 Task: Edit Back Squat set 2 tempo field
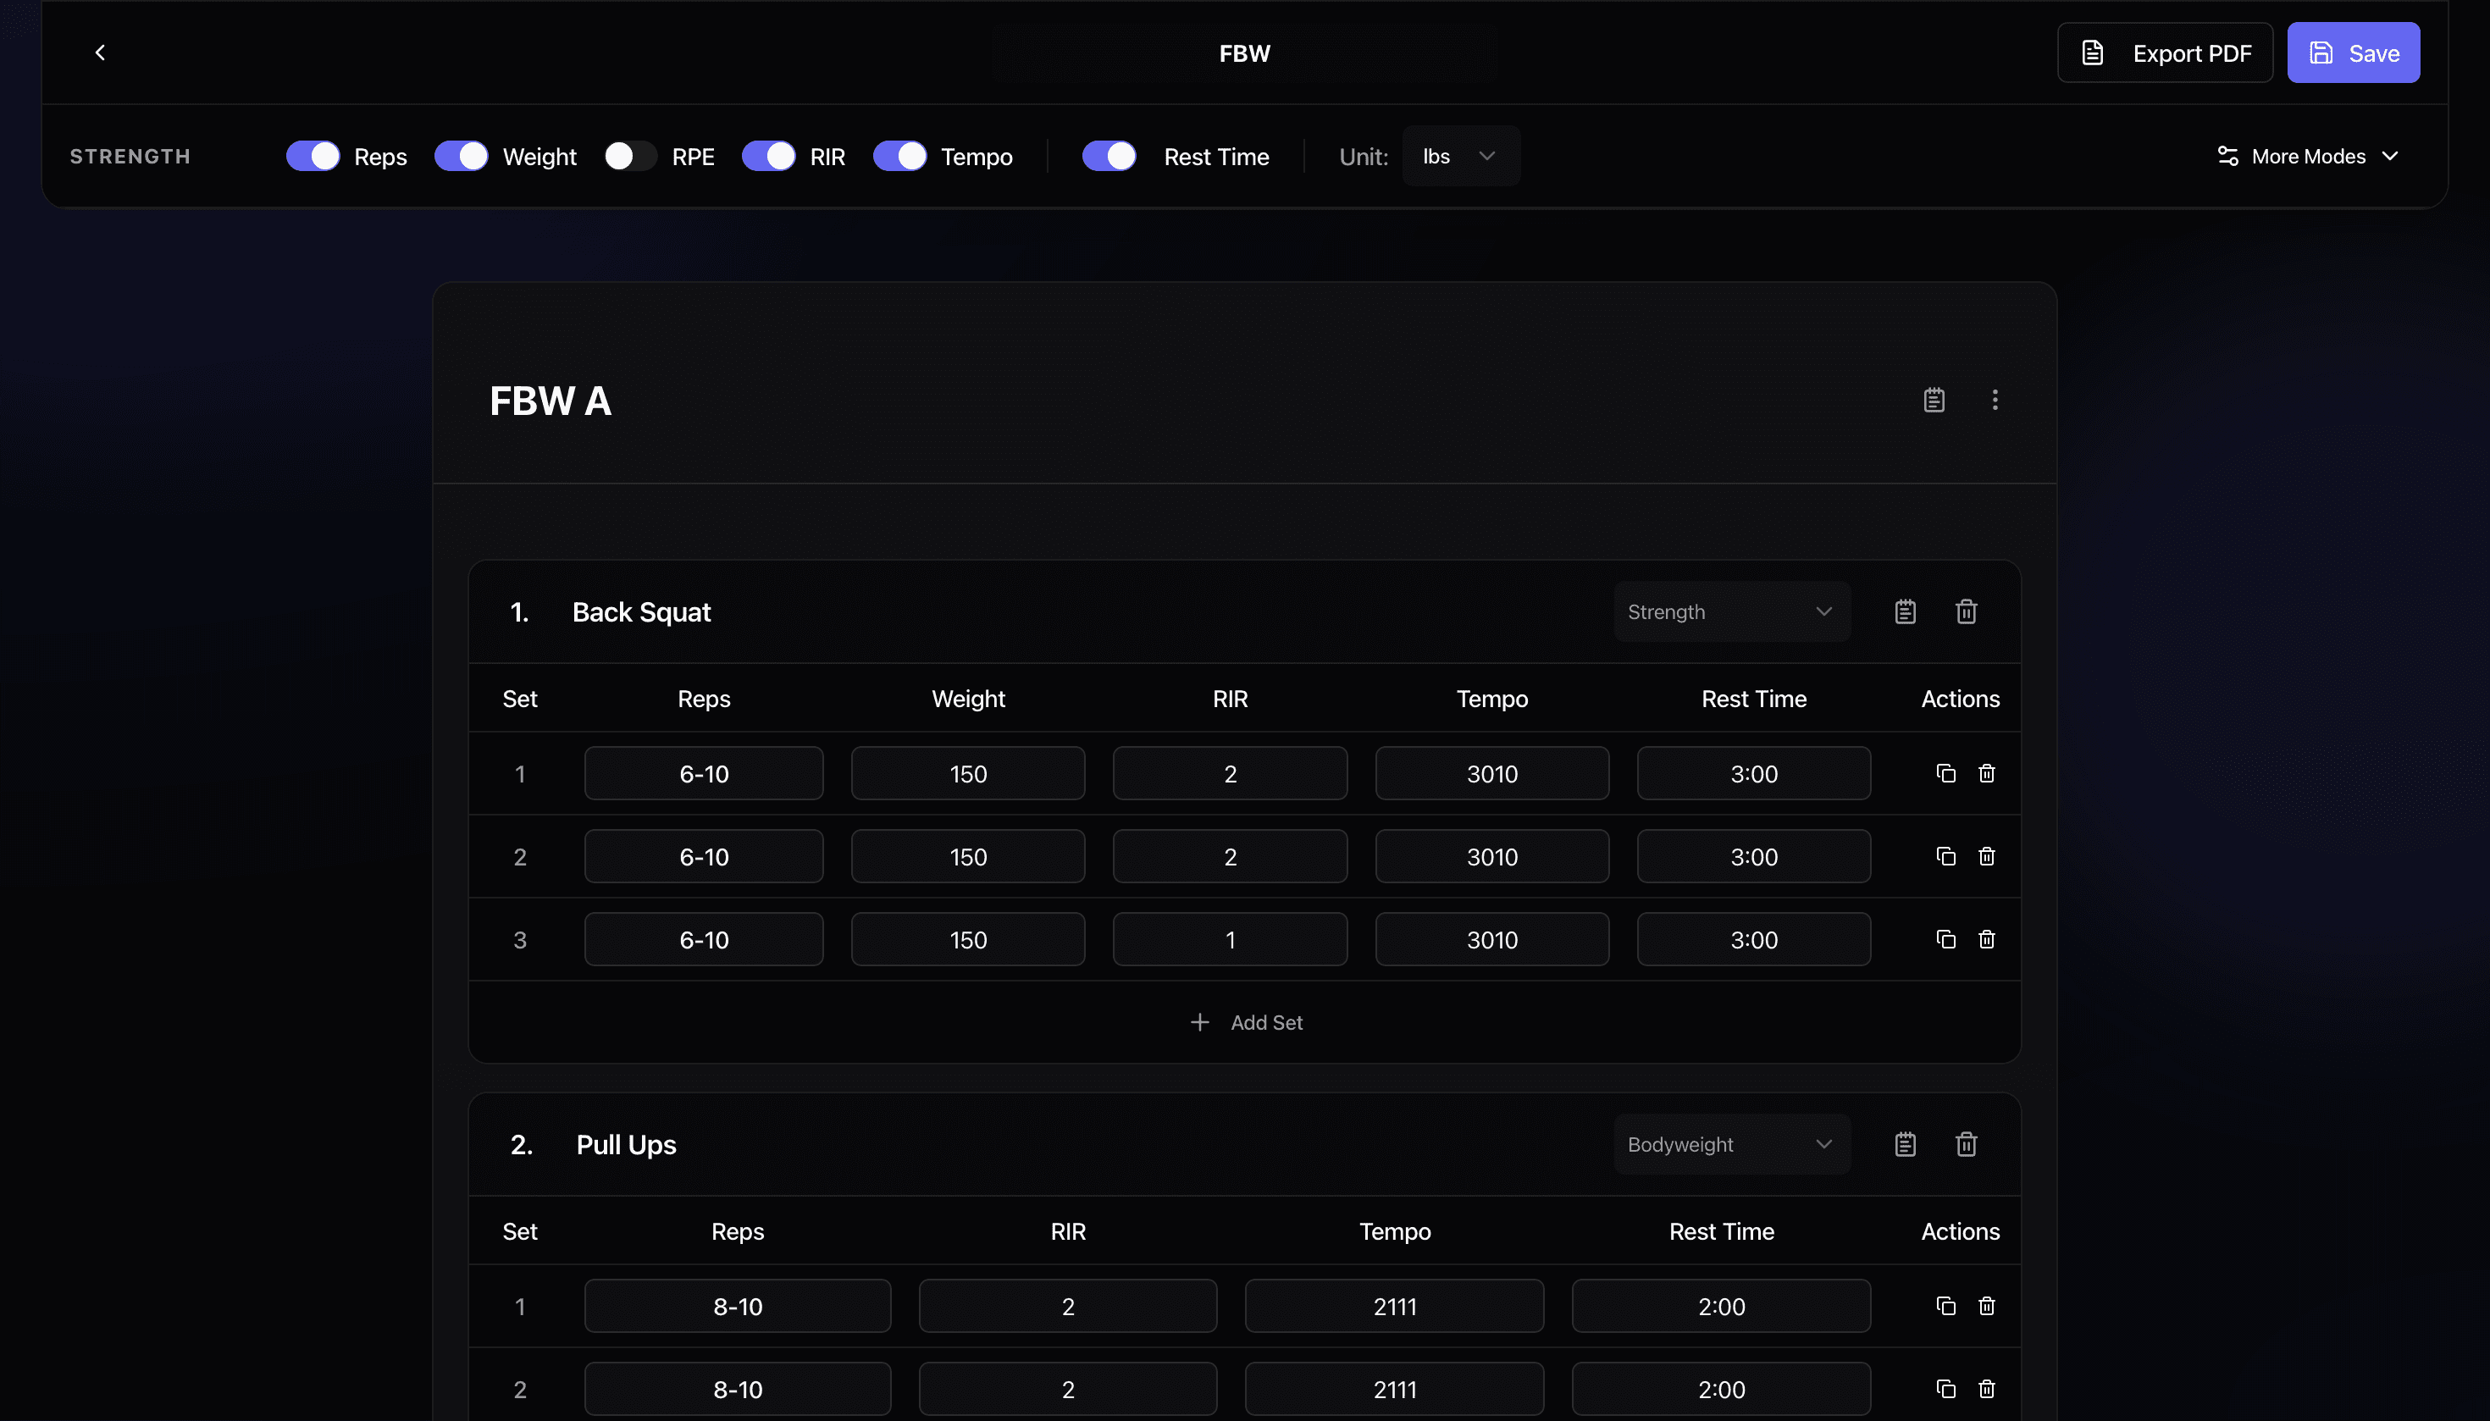1492,857
